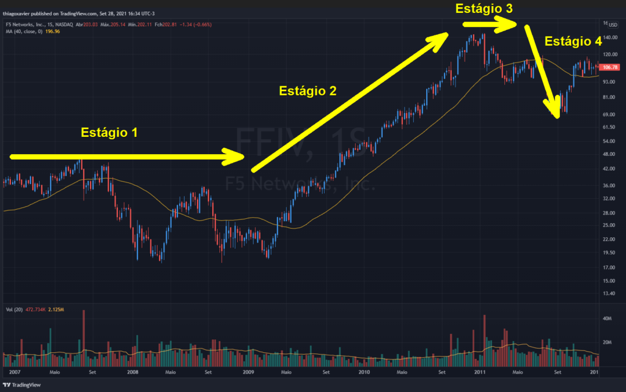The height and width of the screenshot is (392, 626).
Task: Click the 93.00 price axis label
Action: pos(609,82)
